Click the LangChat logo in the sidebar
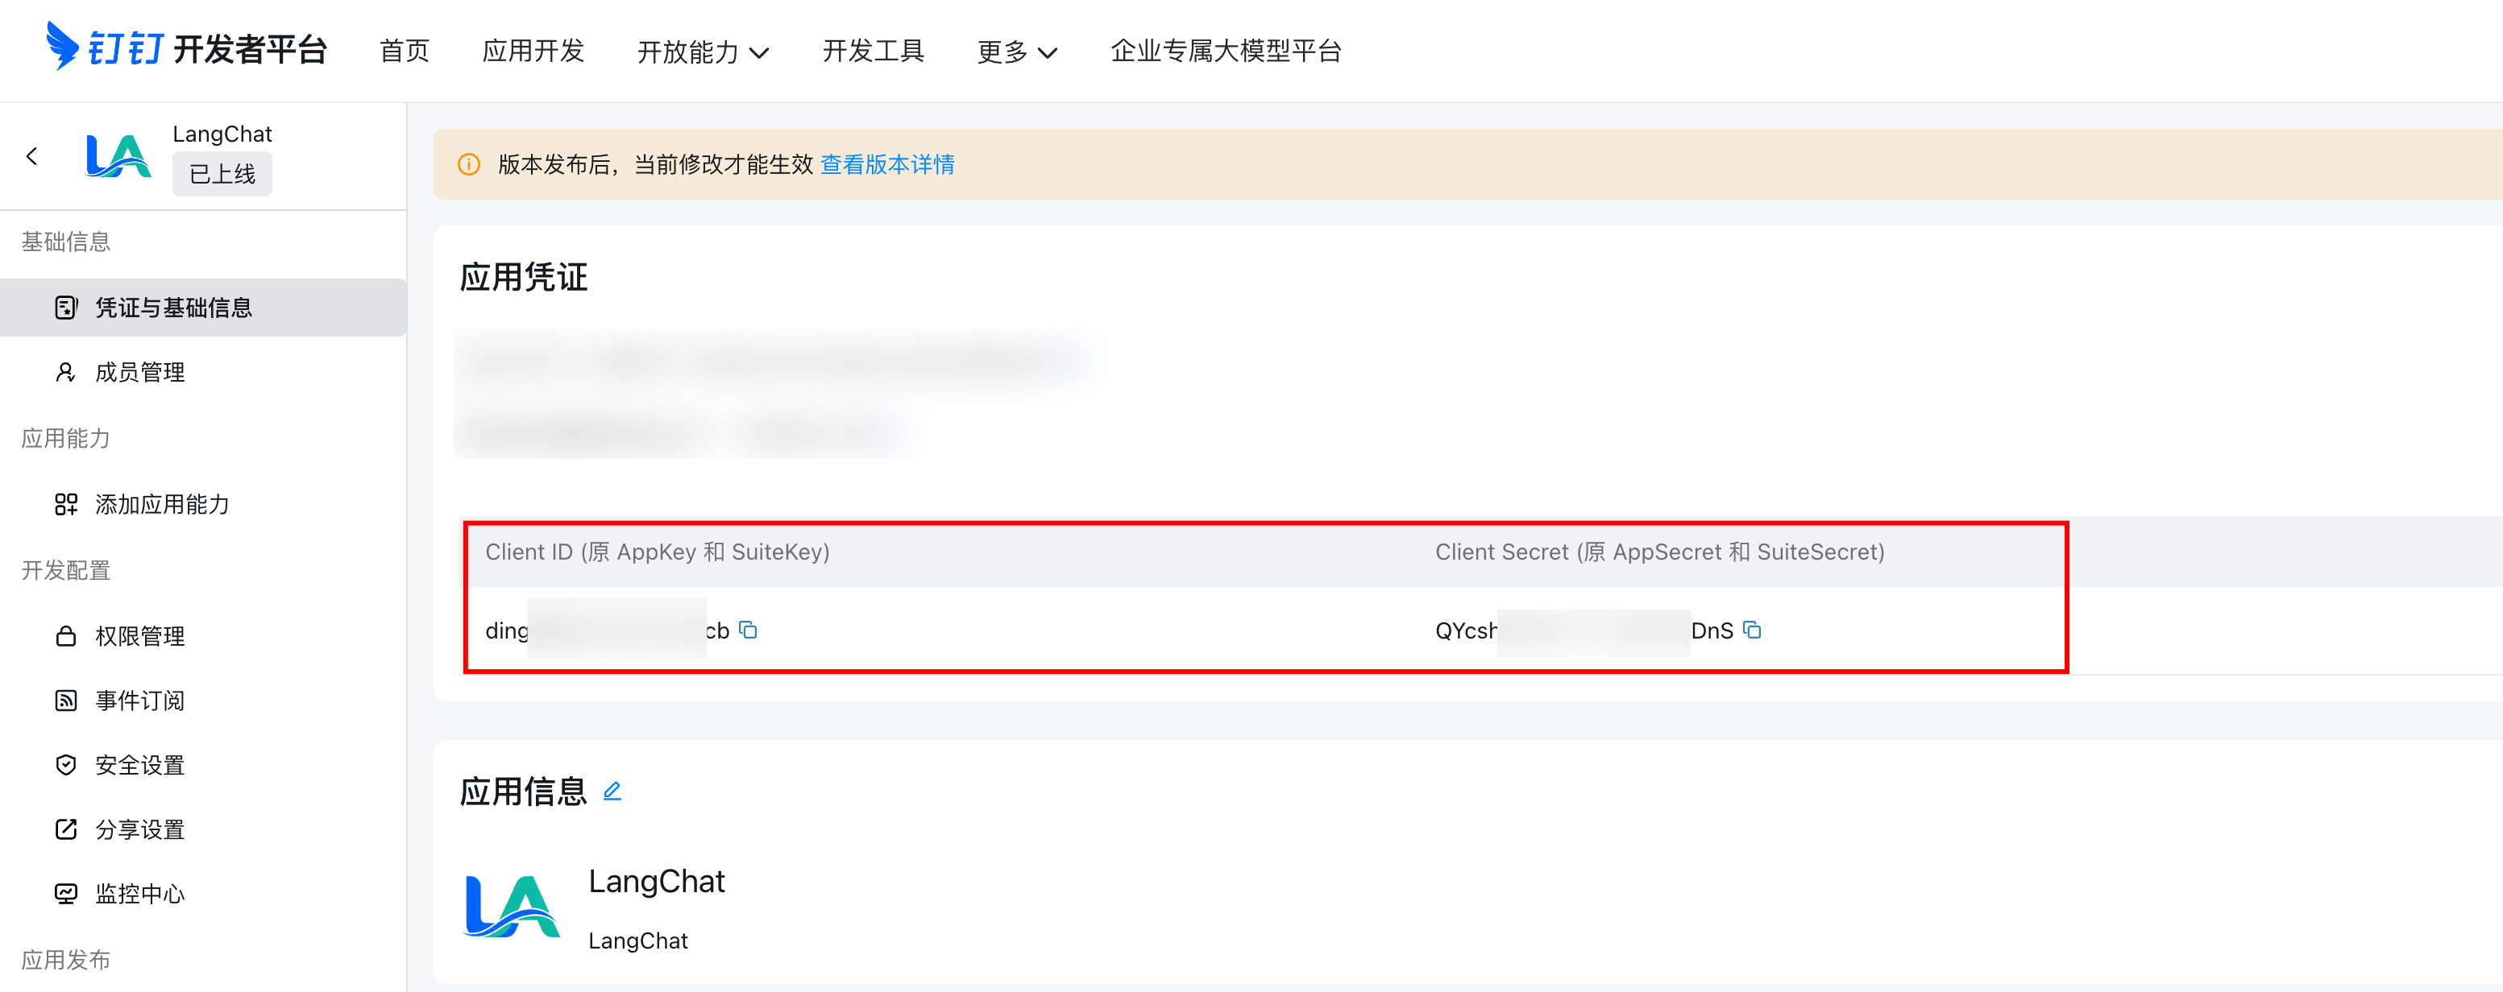The image size is (2503, 992). coord(118,156)
